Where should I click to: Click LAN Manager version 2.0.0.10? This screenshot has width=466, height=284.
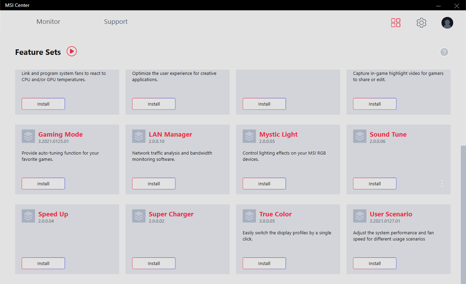pos(157,141)
